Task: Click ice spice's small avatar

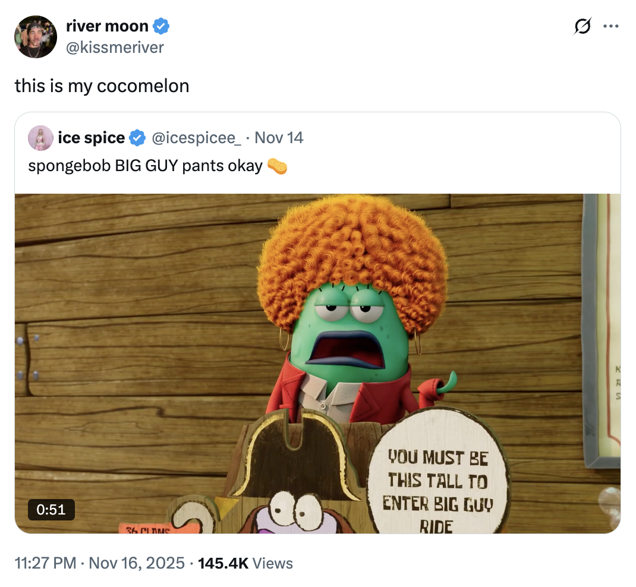Action: tap(41, 138)
